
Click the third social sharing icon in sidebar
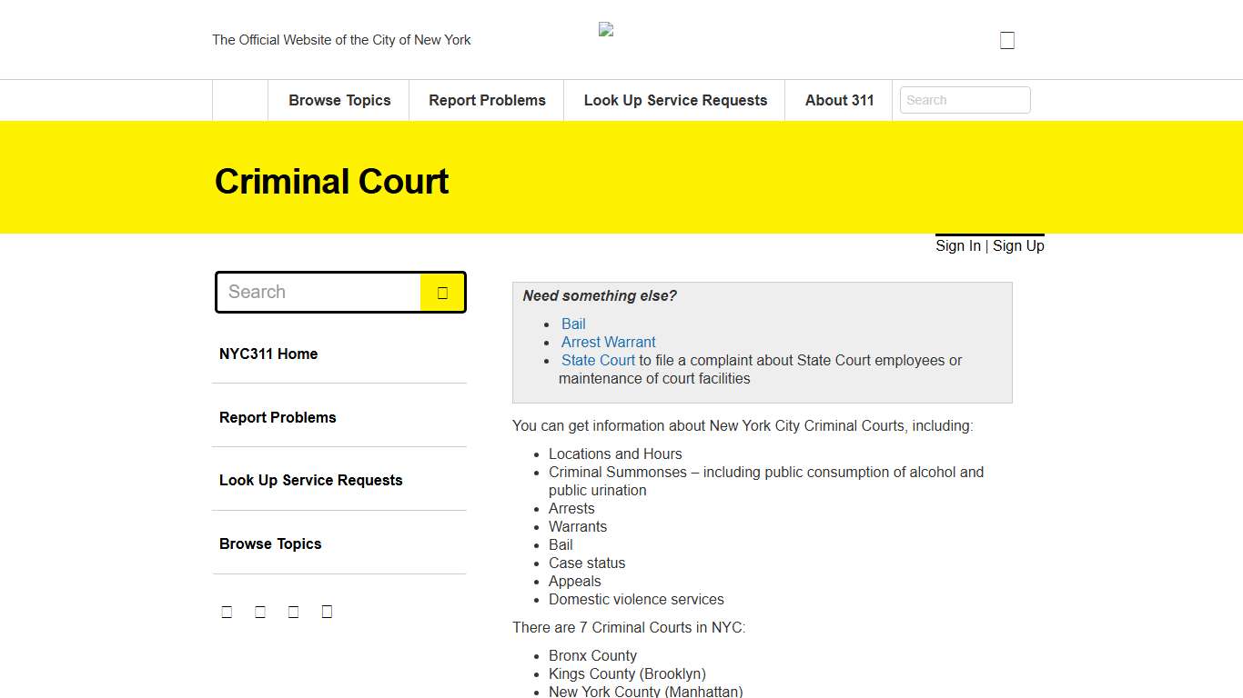(293, 611)
